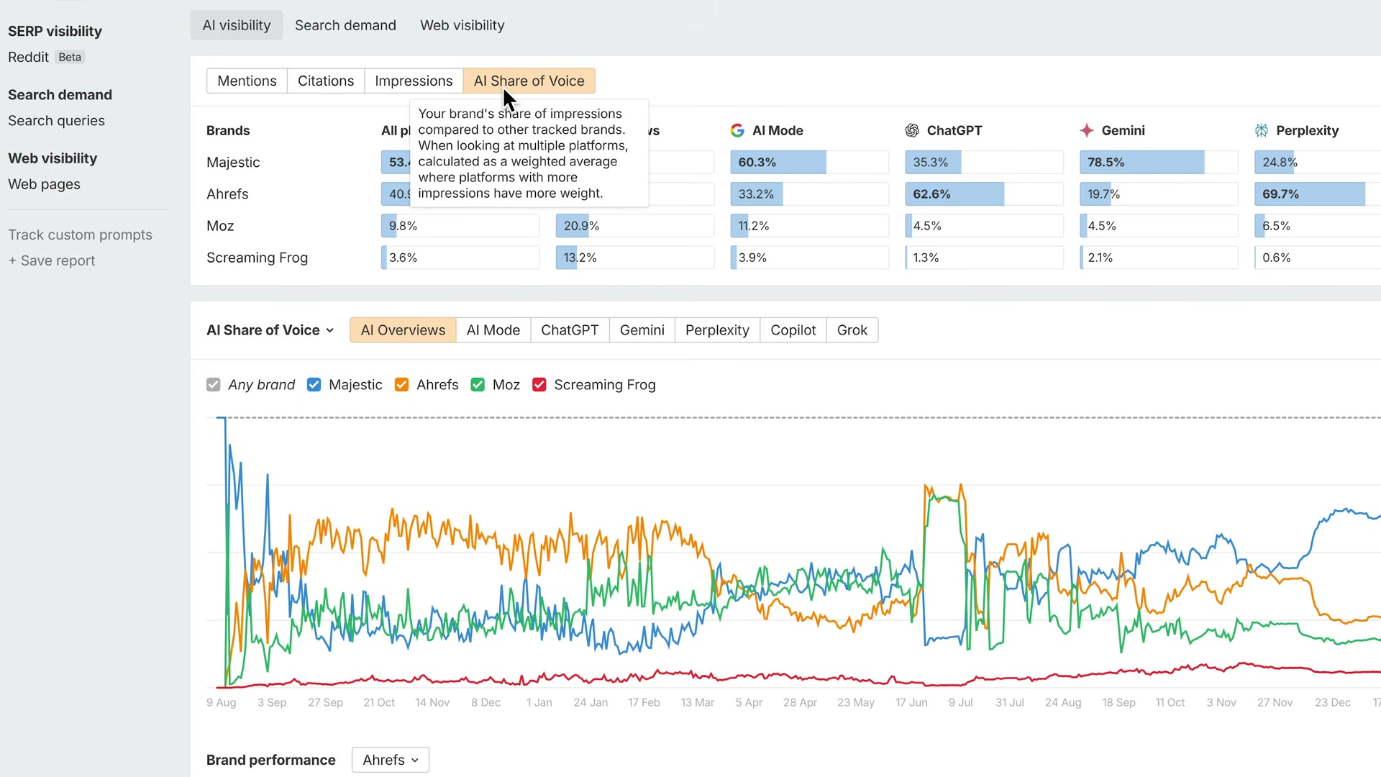Screen dimensions: 1381x777
Task: Click Majestic 60.3% AI Mode bar
Action: pos(809,163)
